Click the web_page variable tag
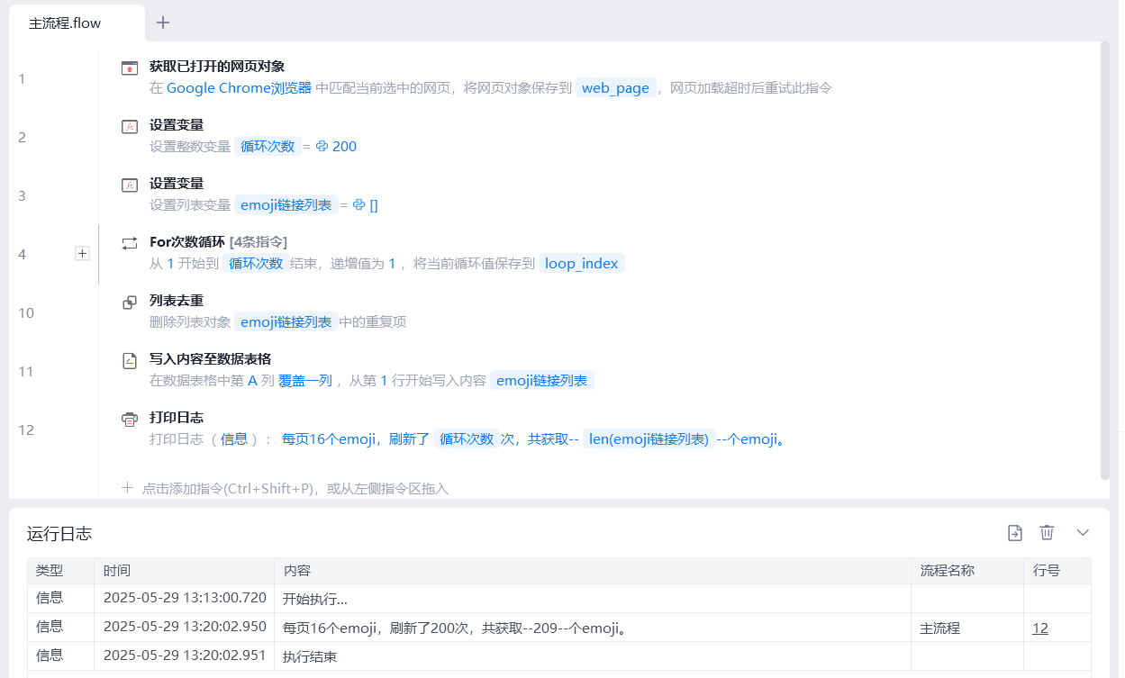The width and height of the screenshot is (1125, 678). [615, 88]
